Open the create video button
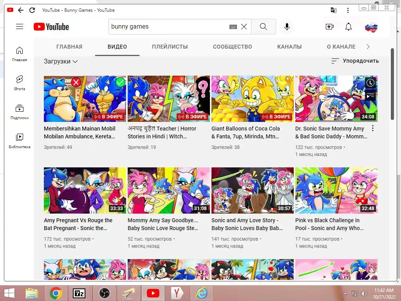The image size is (401, 301). [330, 27]
